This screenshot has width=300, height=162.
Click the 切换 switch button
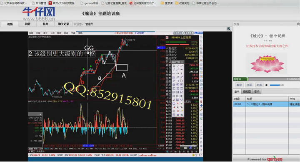pyautogui.click(x=259, y=85)
